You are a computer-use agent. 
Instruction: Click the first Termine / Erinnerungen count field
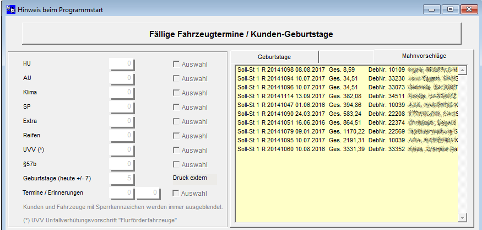click(122, 194)
